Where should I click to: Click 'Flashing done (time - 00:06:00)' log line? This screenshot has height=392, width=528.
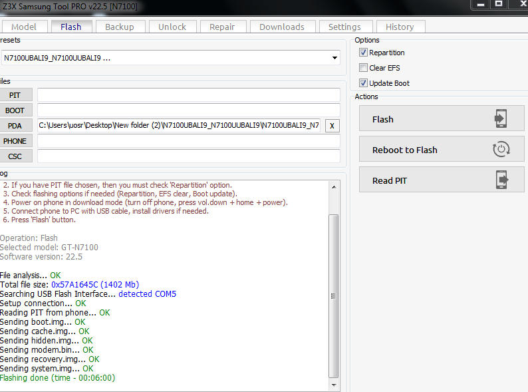(58, 378)
